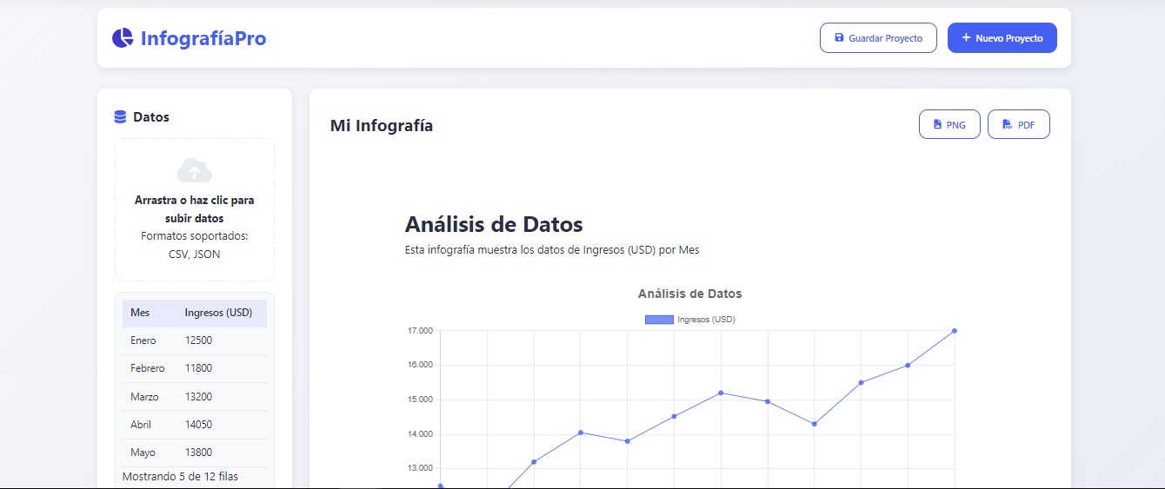Viewport: 1165px width, 489px height.
Task: Click the drag-and-drop data upload area
Action: coord(194,209)
